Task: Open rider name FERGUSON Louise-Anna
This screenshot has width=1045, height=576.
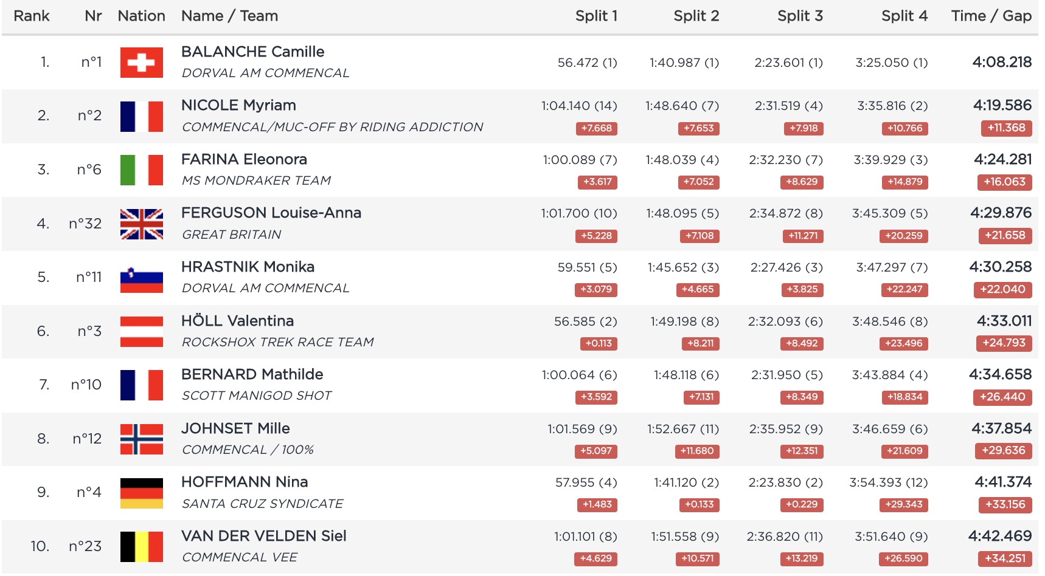Action: [x=271, y=213]
